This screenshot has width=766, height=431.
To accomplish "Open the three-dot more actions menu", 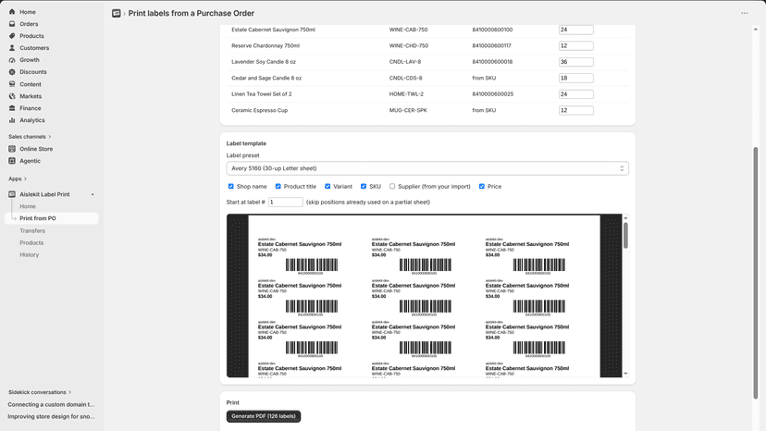I will pyautogui.click(x=744, y=13).
